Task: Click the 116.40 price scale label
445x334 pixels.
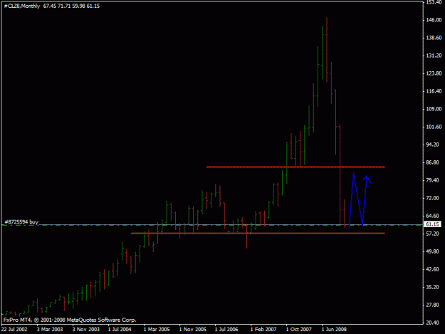Action: (x=434, y=91)
